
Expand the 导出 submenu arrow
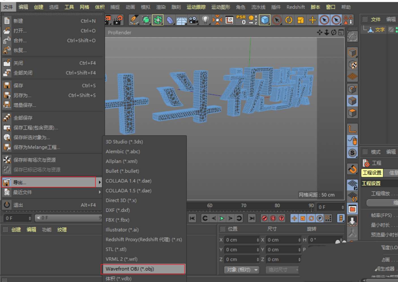click(100, 182)
